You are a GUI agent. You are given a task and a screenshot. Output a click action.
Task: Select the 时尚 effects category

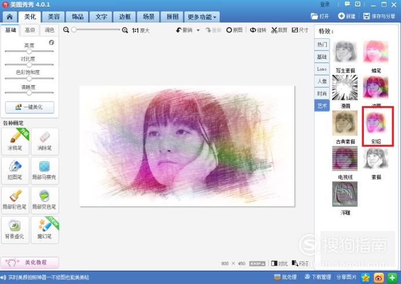tap(322, 94)
